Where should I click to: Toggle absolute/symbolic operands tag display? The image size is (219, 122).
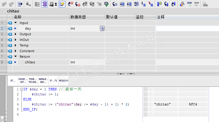(44, 4)
